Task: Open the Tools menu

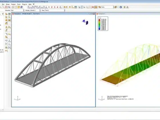Action: [19, 4]
